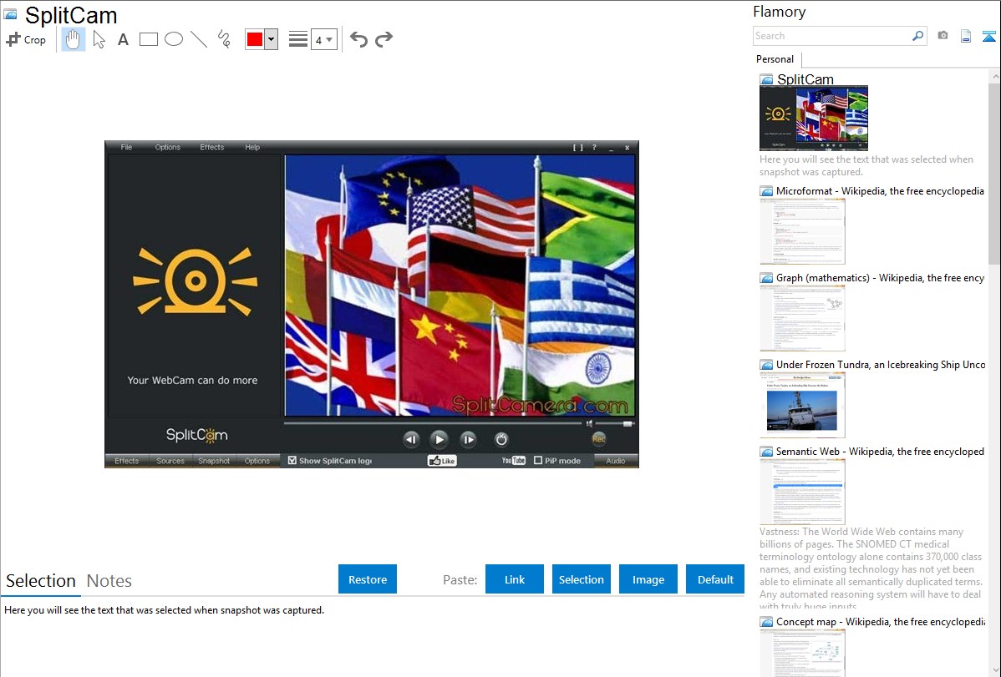Take a snapshot with the camera icon
Screen dimensions: 1001x677
943,36
